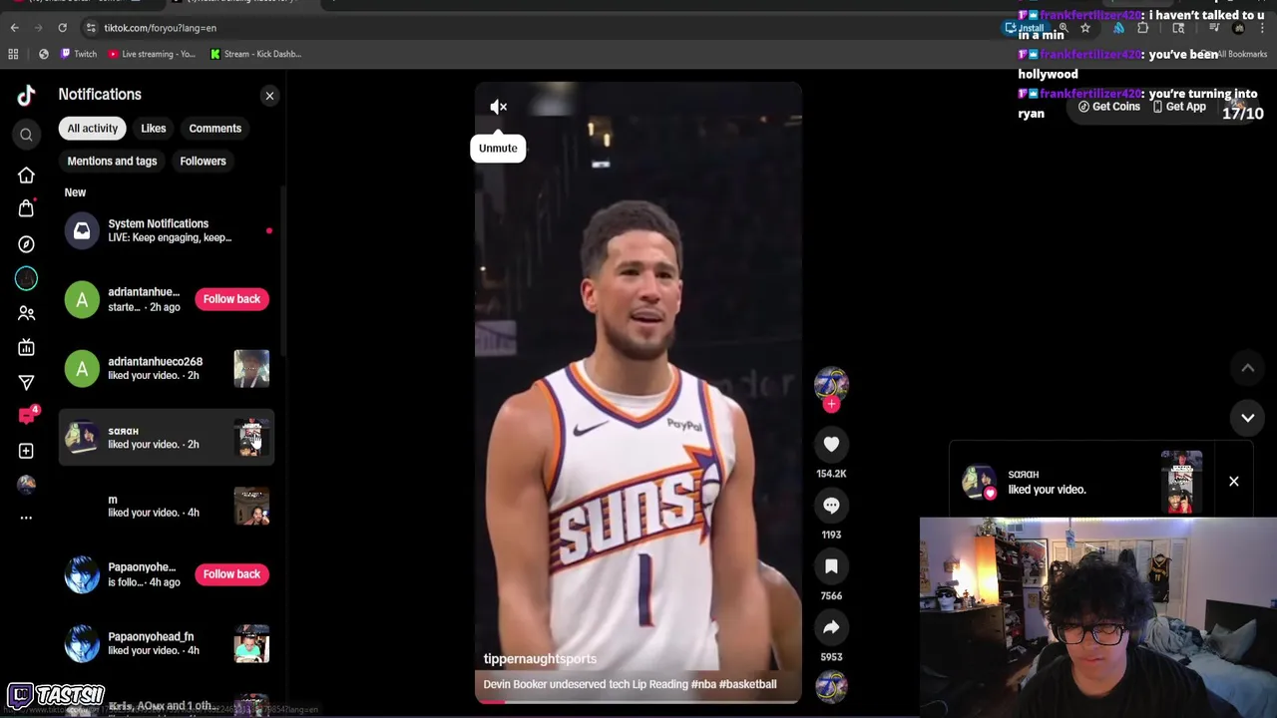The width and height of the screenshot is (1277, 718).
Task: Click the Get Coins button
Action: (x=1108, y=107)
